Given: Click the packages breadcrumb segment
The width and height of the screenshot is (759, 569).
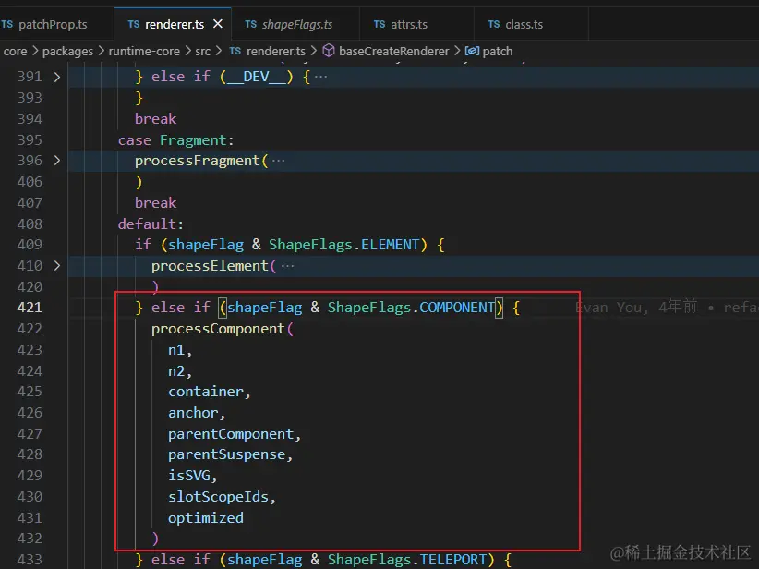Looking at the screenshot, I should coord(67,52).
